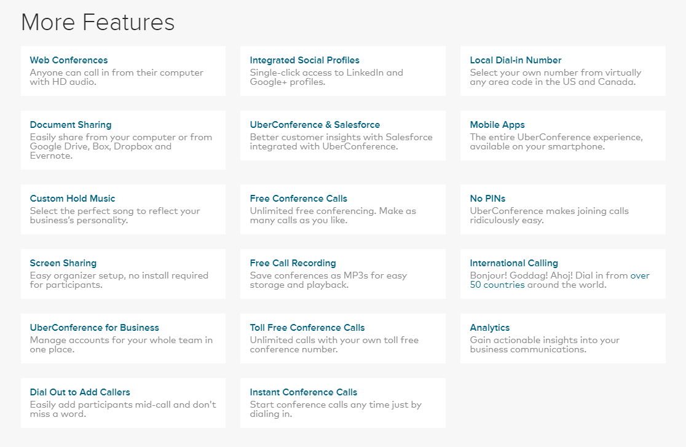The image size is (686, 447).
Task: Open the Free Conference Calls link
Action: click(298, 199)
